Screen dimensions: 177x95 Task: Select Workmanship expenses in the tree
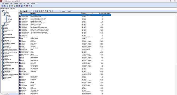[x=10, y=43]
